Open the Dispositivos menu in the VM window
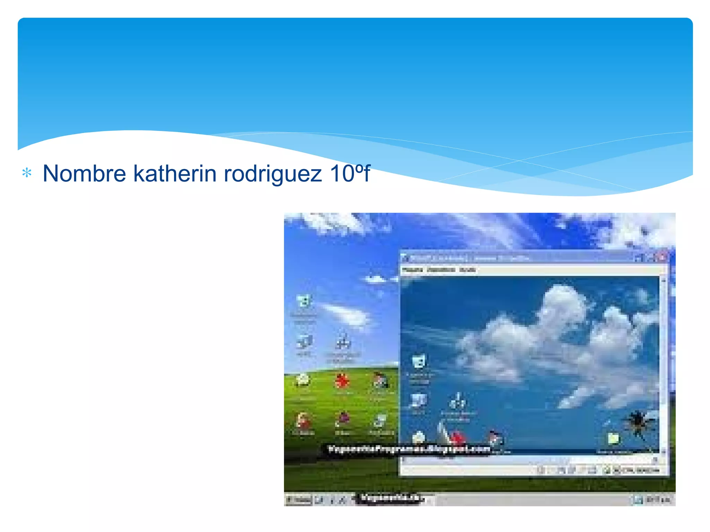 click(x=441, y=270)
